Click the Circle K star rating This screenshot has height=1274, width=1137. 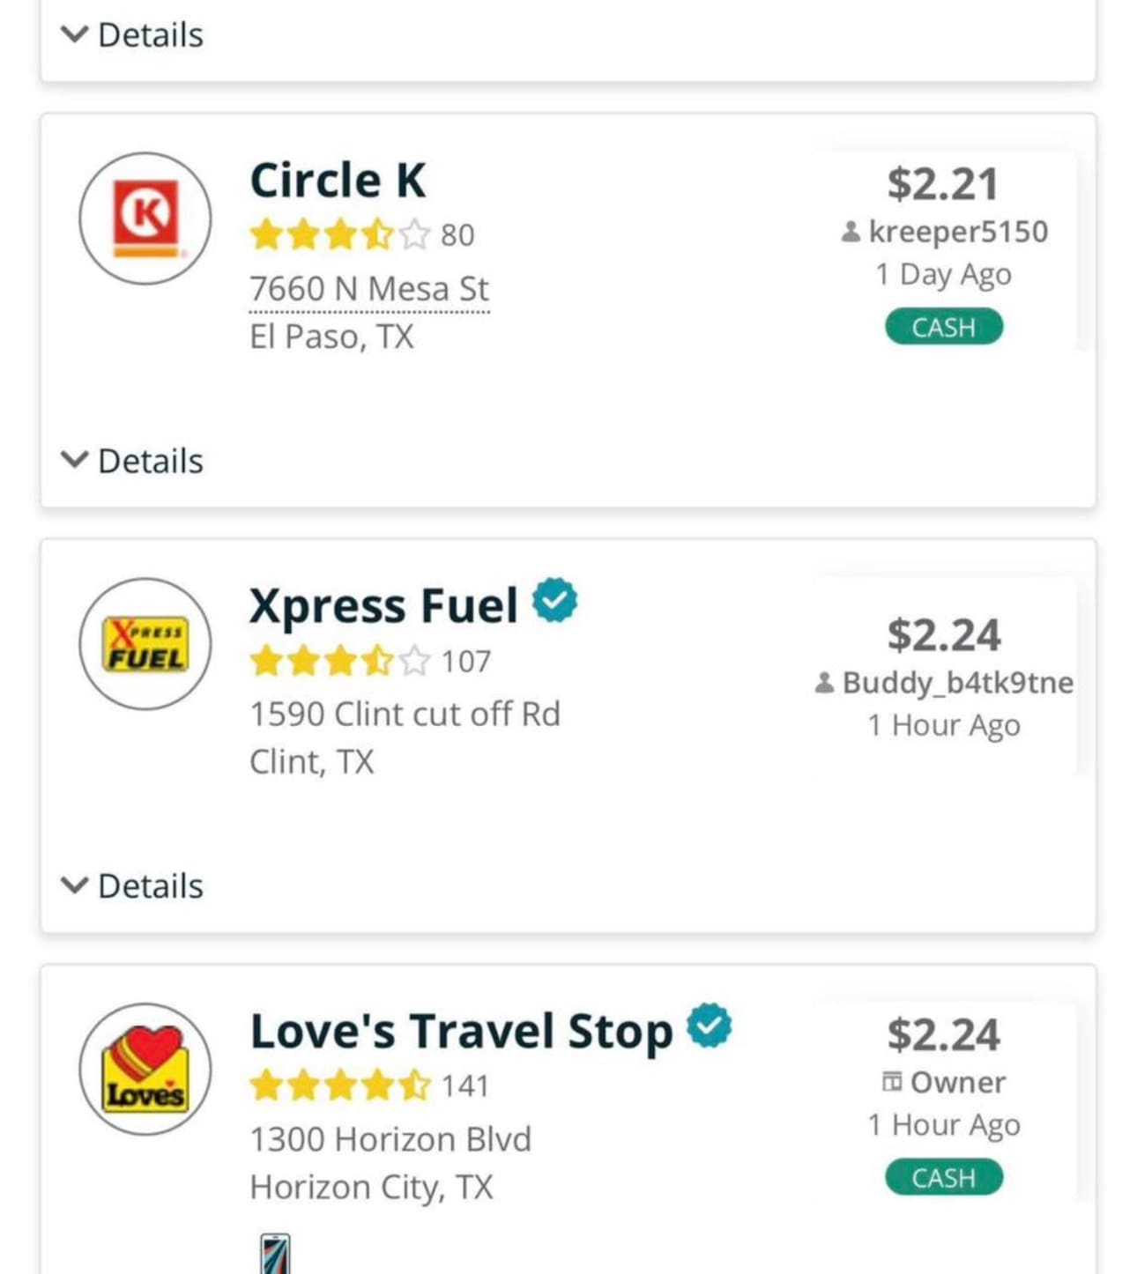point(339,235)
